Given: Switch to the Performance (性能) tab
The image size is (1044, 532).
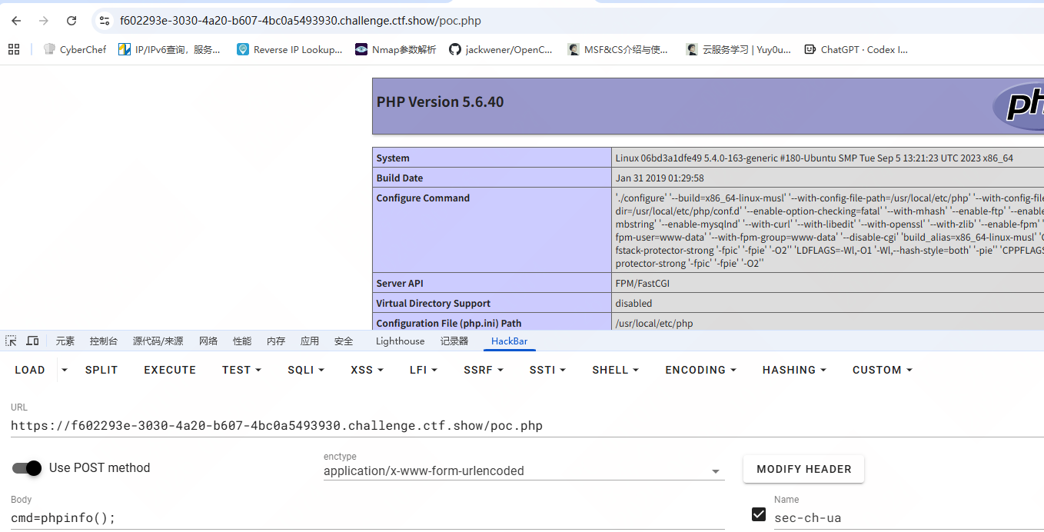Looking at the screenshot, I should pyautogui.click(x=242, y=341).
